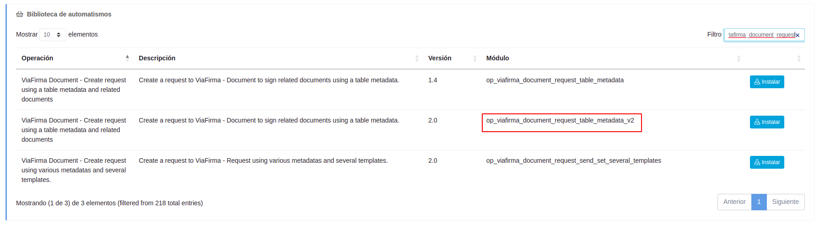
Task: Click sort arrows on the last empty column
Action: click(x=798, y=58)
